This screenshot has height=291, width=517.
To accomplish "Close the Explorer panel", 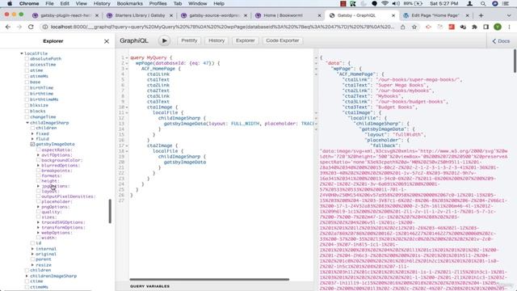I will 107,41.
